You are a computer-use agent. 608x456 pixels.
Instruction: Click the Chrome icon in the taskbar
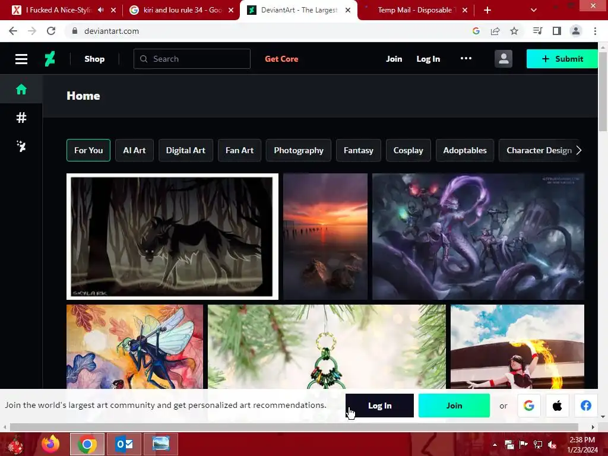(x=87, y=444)
